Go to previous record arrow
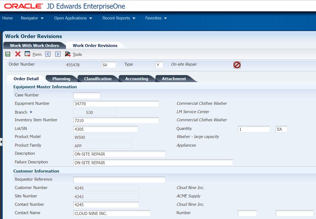 click(48, 54)
